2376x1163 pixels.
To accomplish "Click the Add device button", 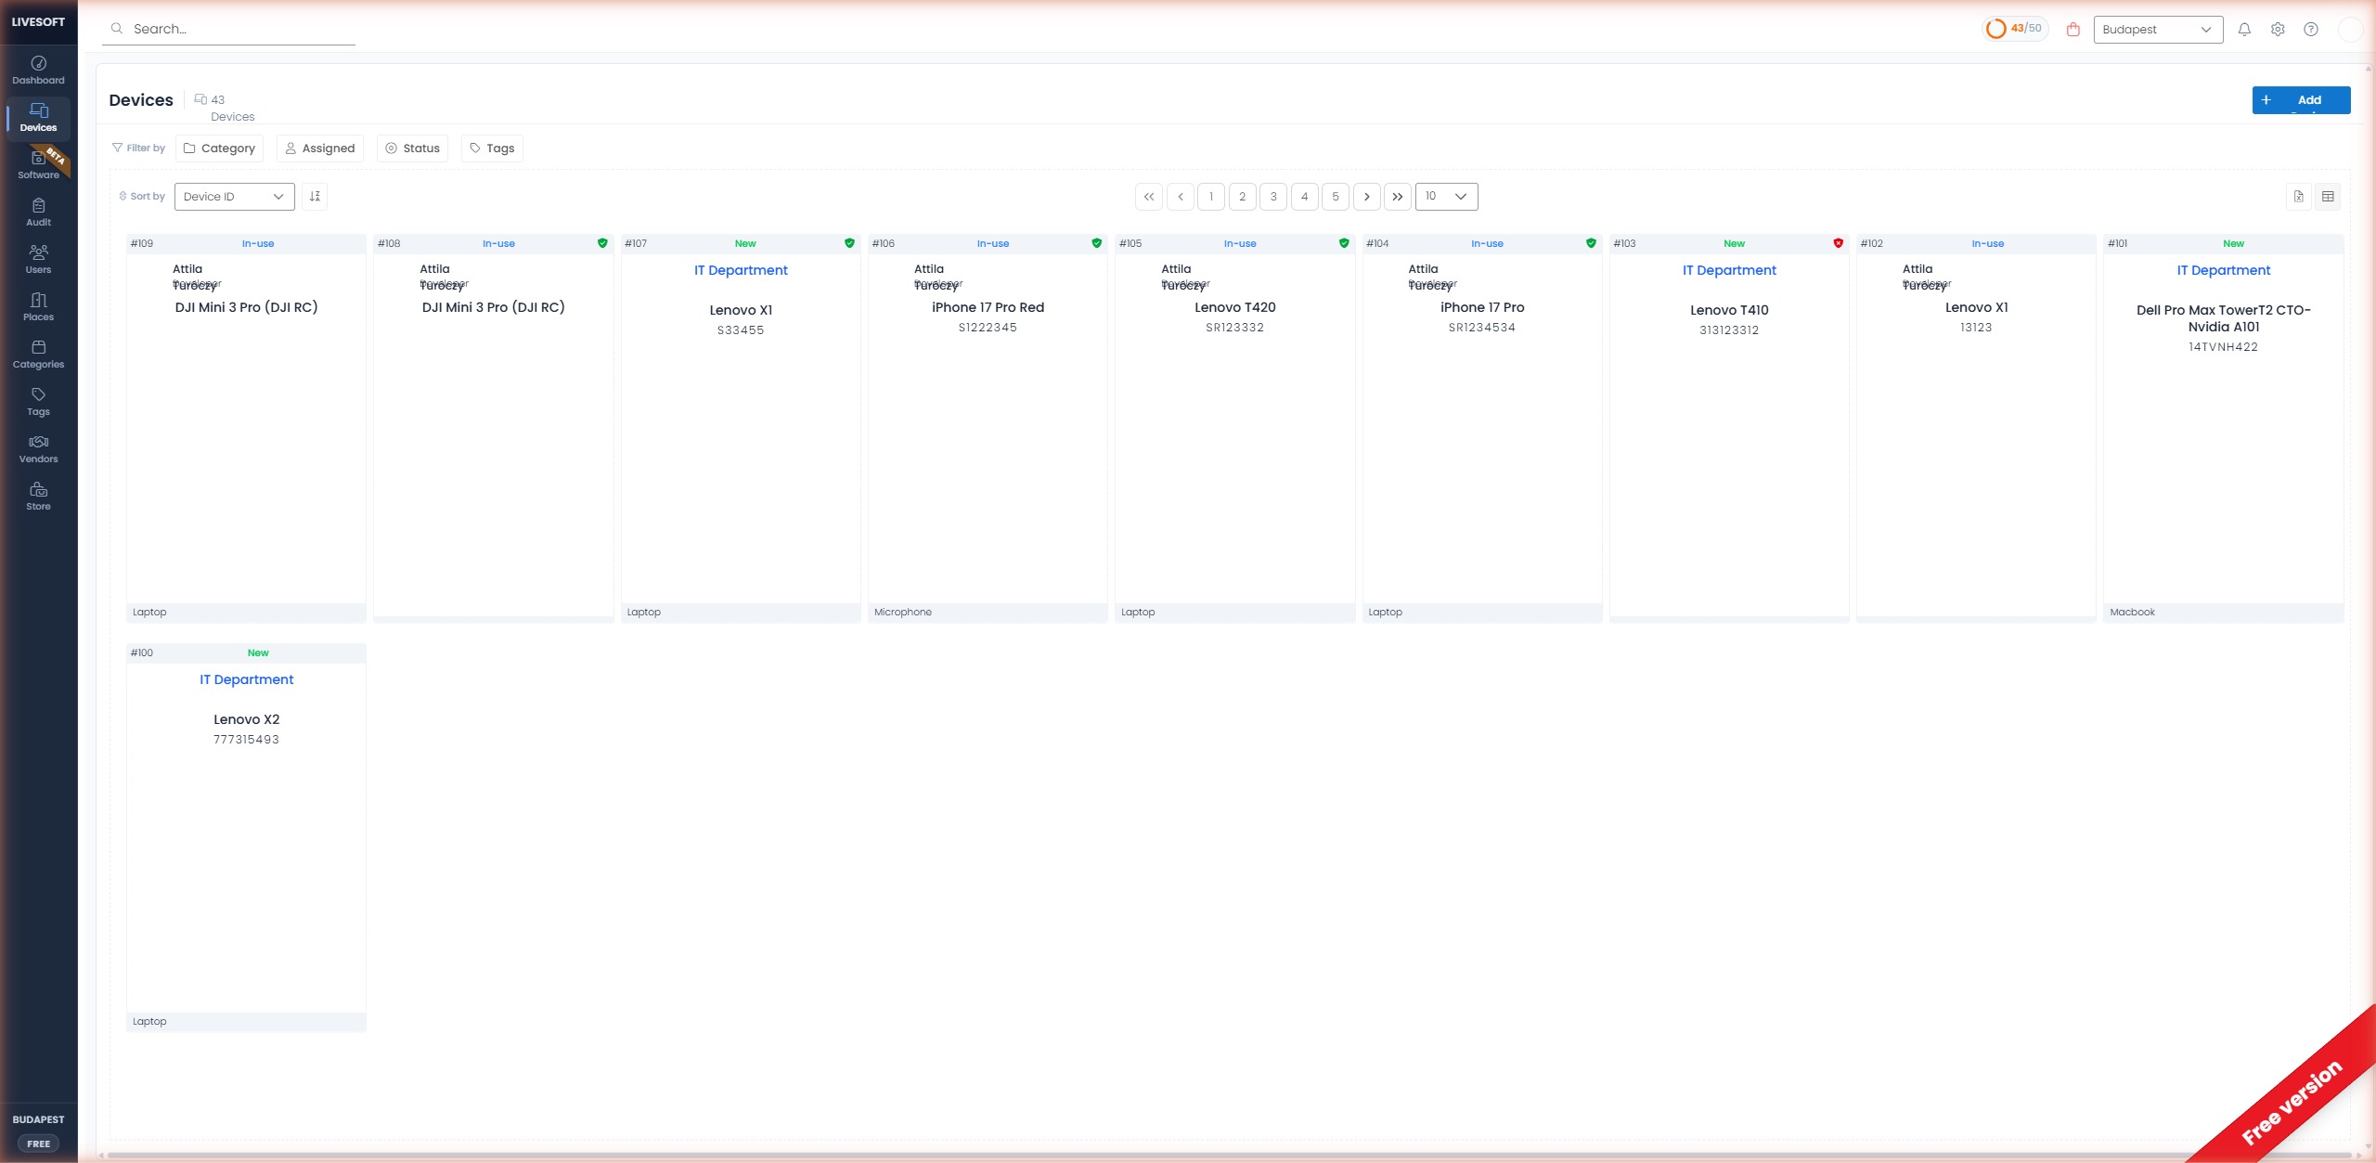I will pos(2301,99).
